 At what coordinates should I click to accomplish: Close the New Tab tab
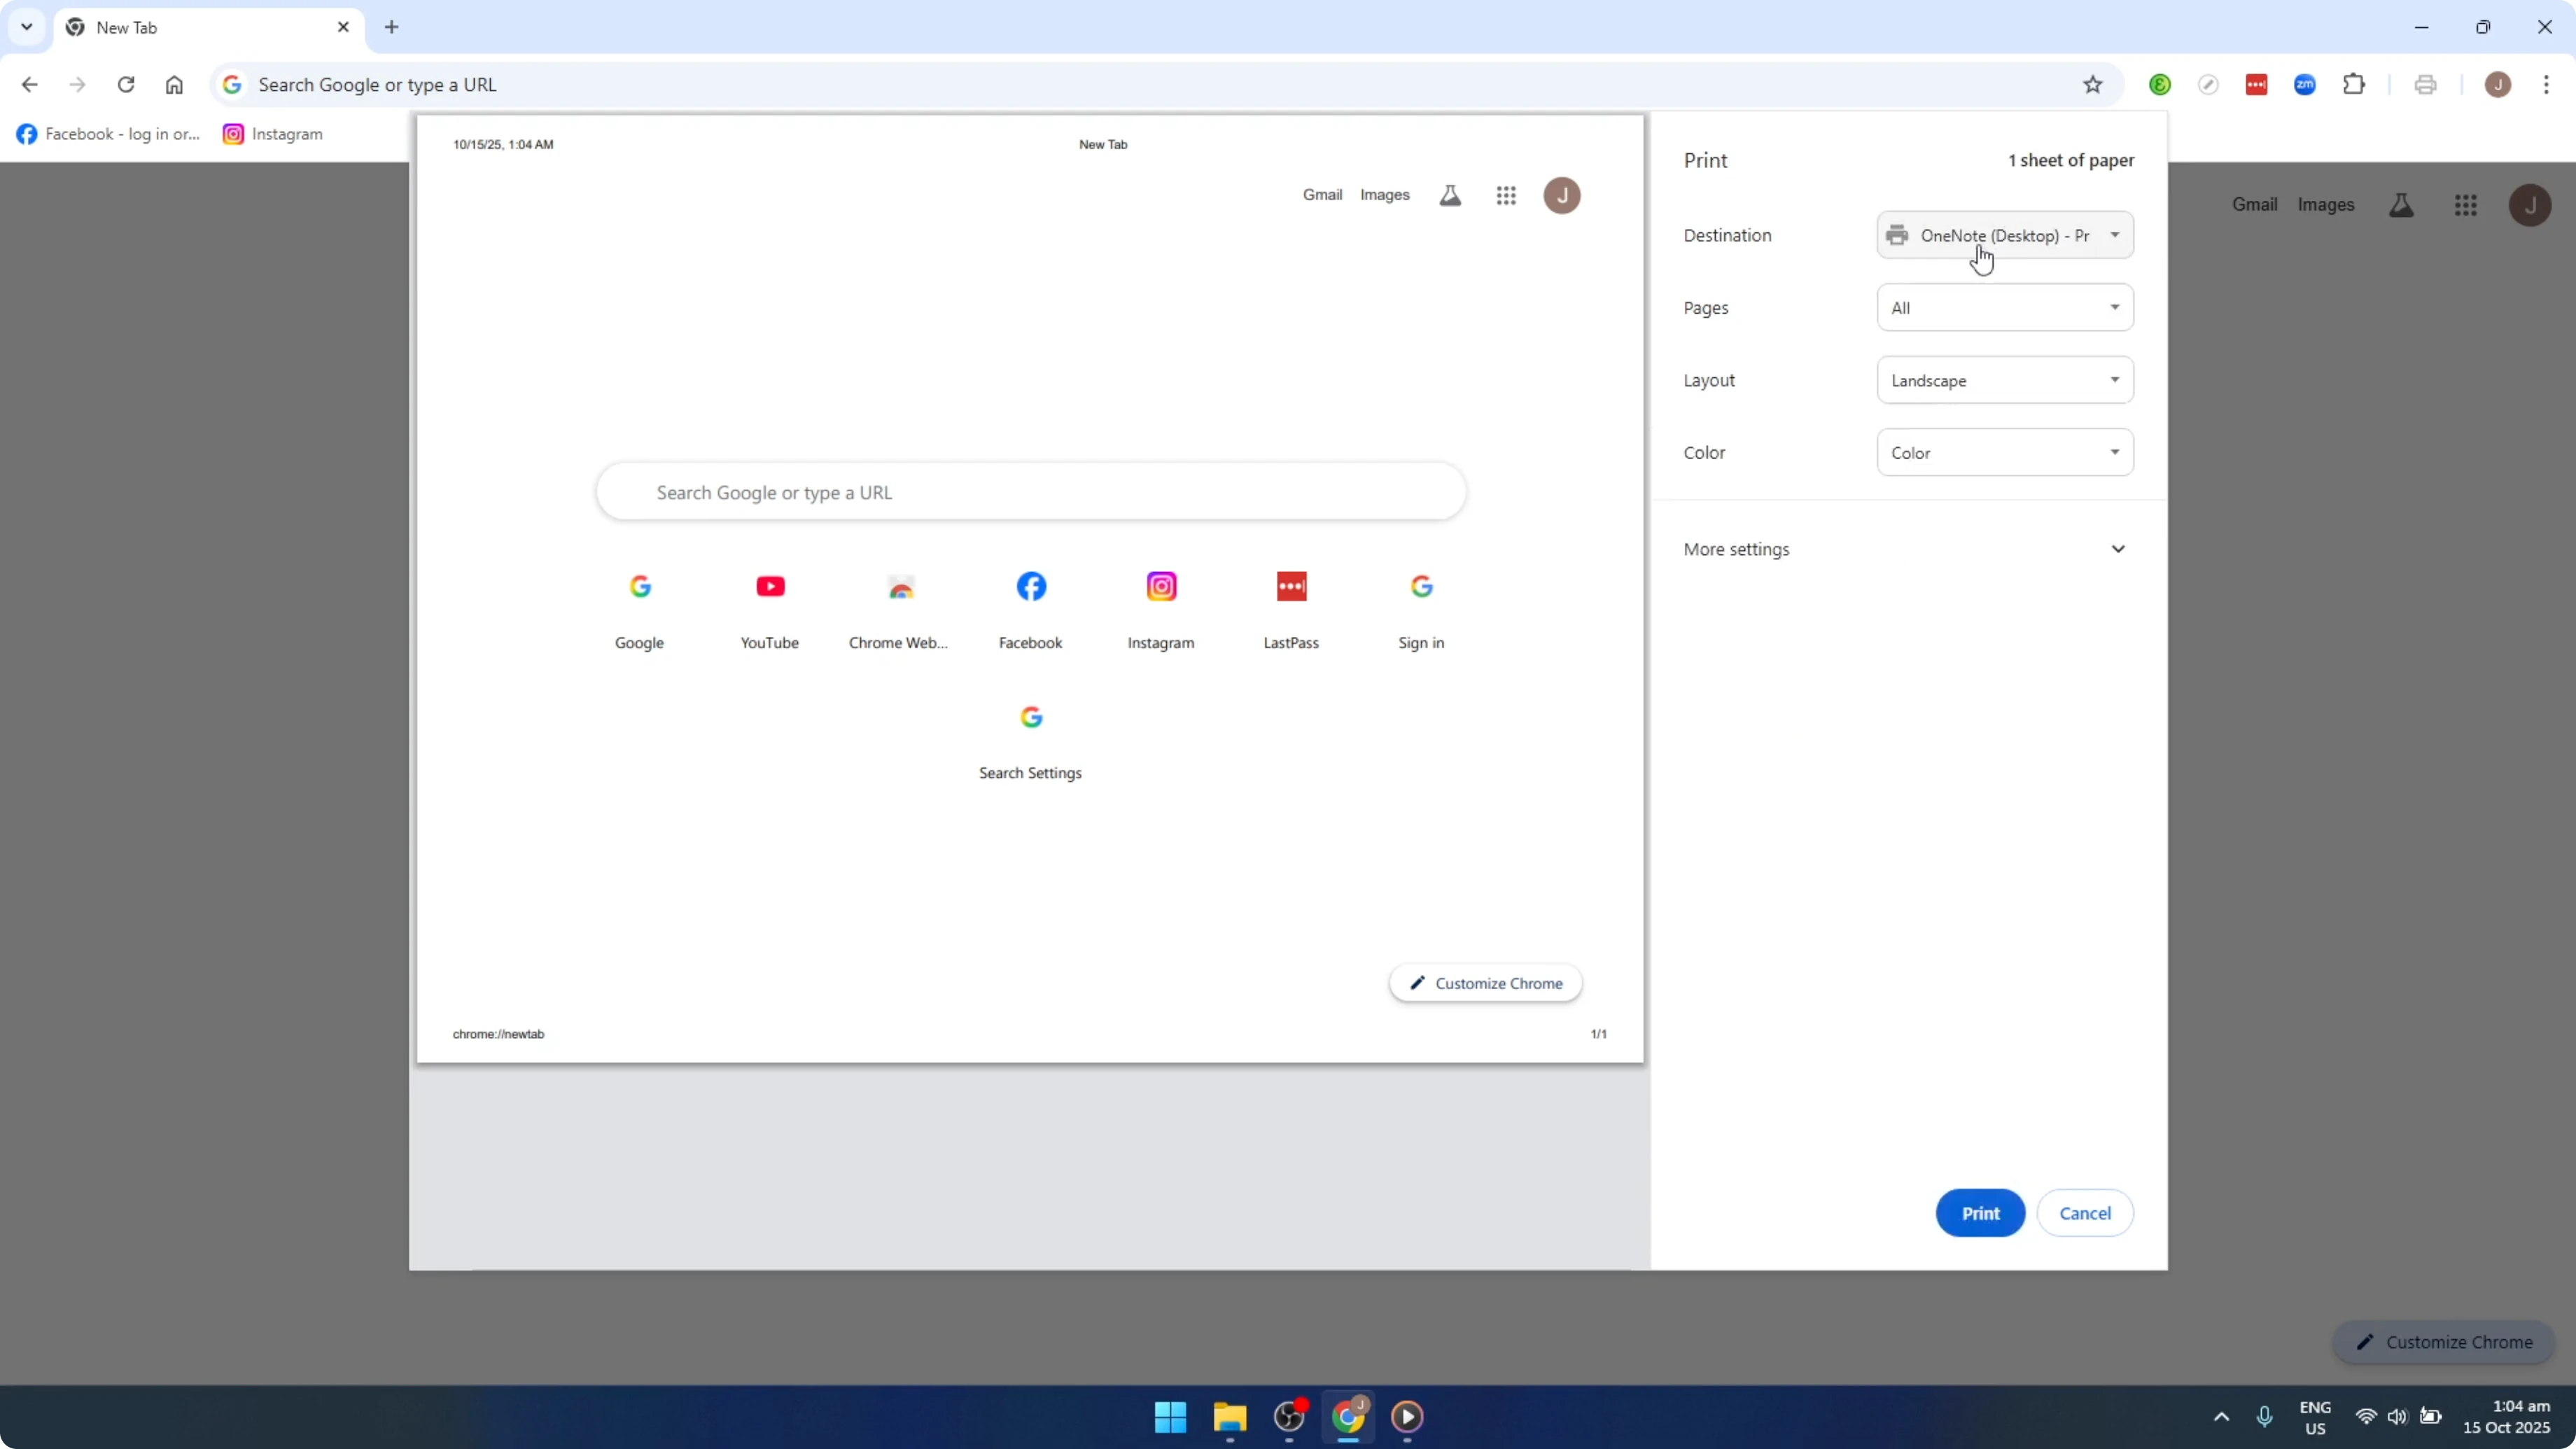343,27
